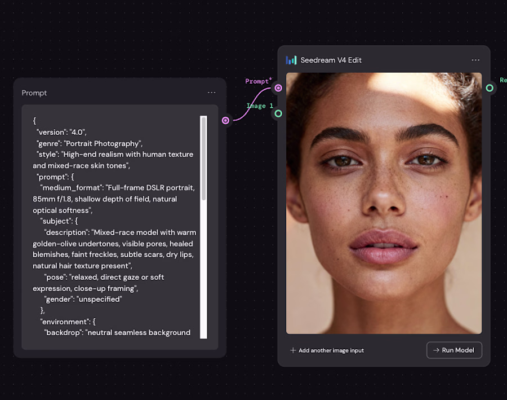Image resolution: width=507 pixels, height=400 pixels.
Task: Click the pink Prompt input label
Action: click(258, 81)
